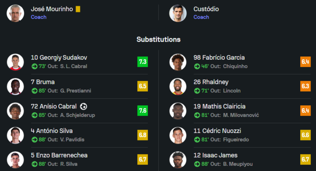View Bruma's player photo

click(x=15, y=86)
